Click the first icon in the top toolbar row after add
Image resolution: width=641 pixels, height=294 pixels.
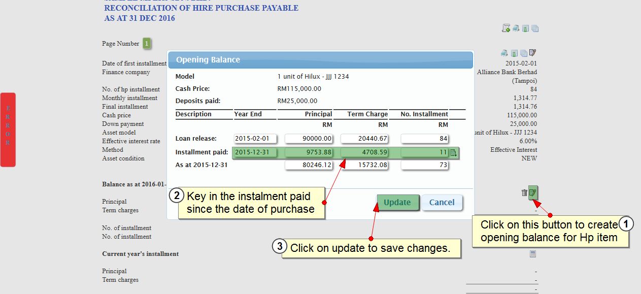(x=516, y=28)
